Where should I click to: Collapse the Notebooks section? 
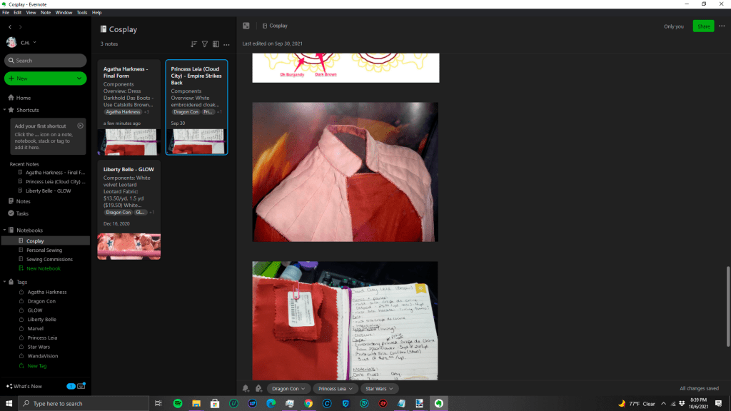tap(4, 230)
